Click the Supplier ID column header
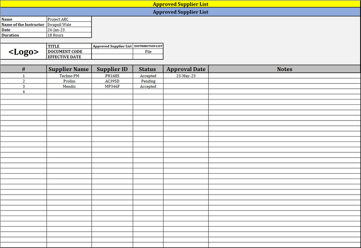 point(112,69)
